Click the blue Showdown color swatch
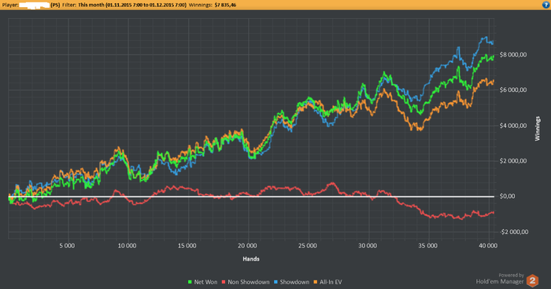Screen dimensions: 551x289 pos(275,282)
